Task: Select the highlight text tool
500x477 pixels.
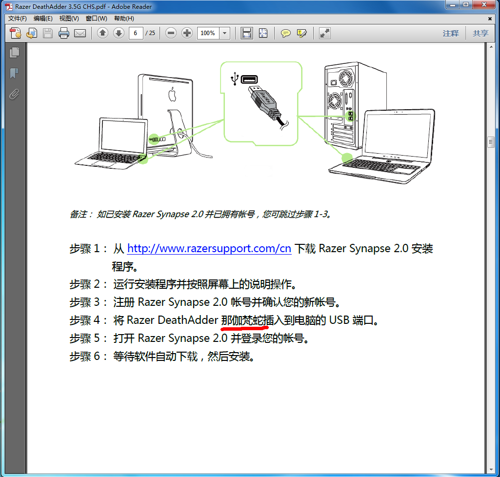Action: (301, 33)
